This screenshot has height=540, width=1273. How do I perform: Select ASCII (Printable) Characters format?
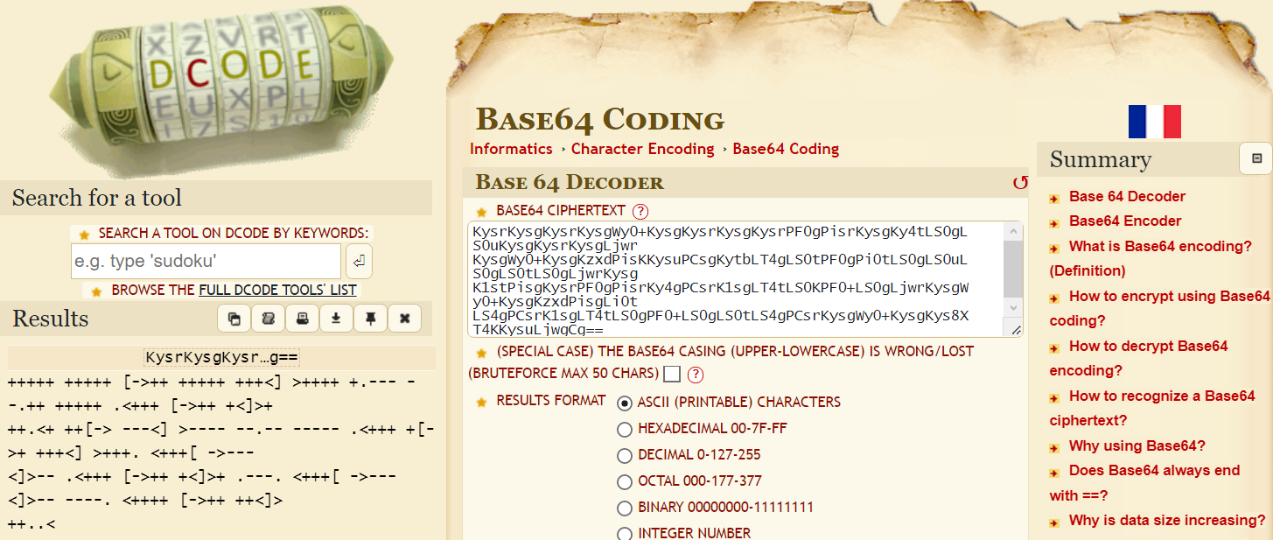[625, 403]
